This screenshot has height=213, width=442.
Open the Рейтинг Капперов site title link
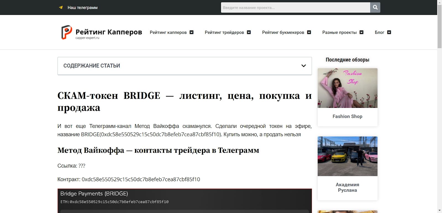[x=109, y=32]
